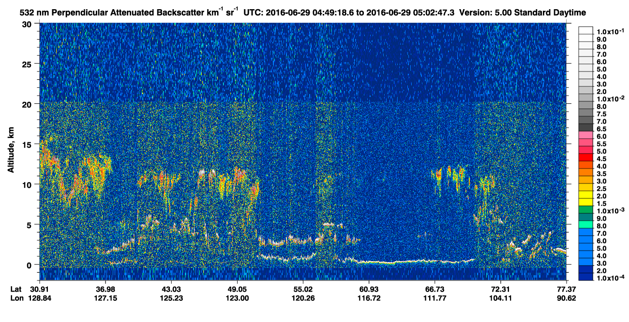Select latitude value 30.91
This screenshot has height=322, width=629.
[x=40, y=289]
